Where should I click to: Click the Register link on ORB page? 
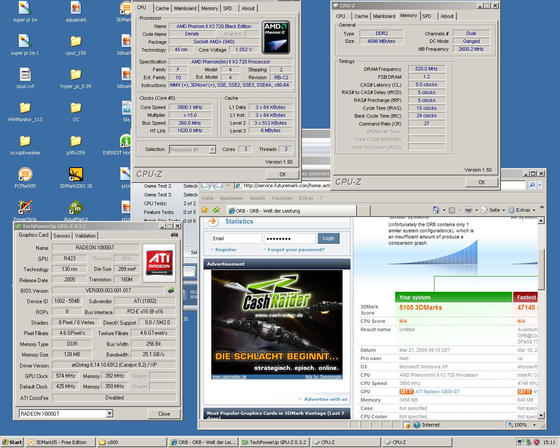pyautogui.click(x=226, y=249)
